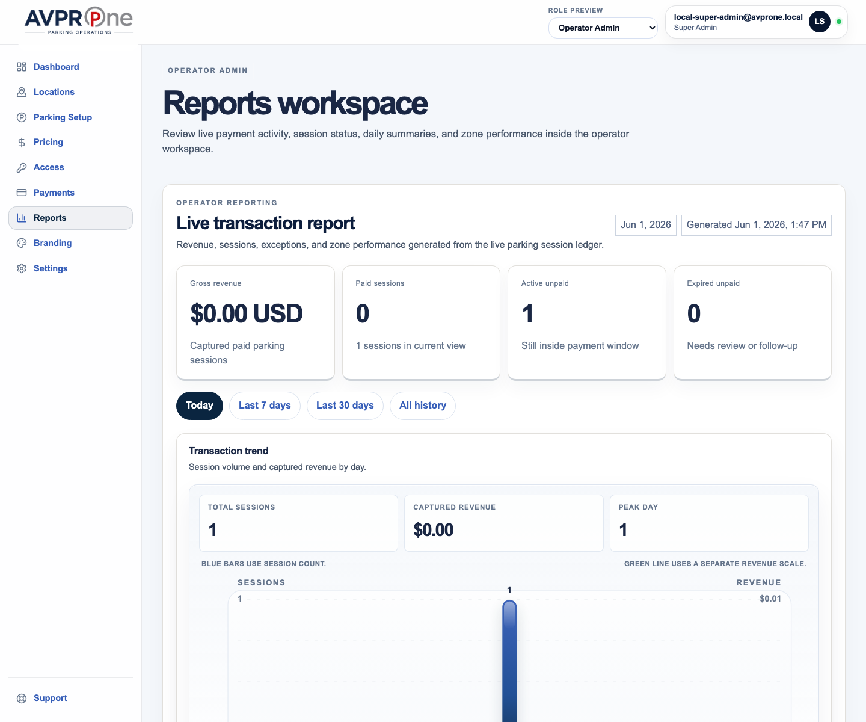
Task: Click the Parking Setup P icon
Action: [x=22, y=117]
